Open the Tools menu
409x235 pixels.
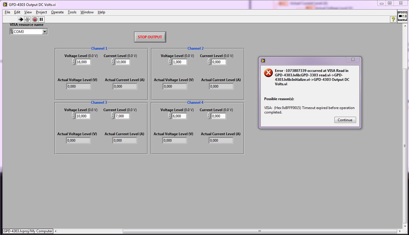point(72,12)
